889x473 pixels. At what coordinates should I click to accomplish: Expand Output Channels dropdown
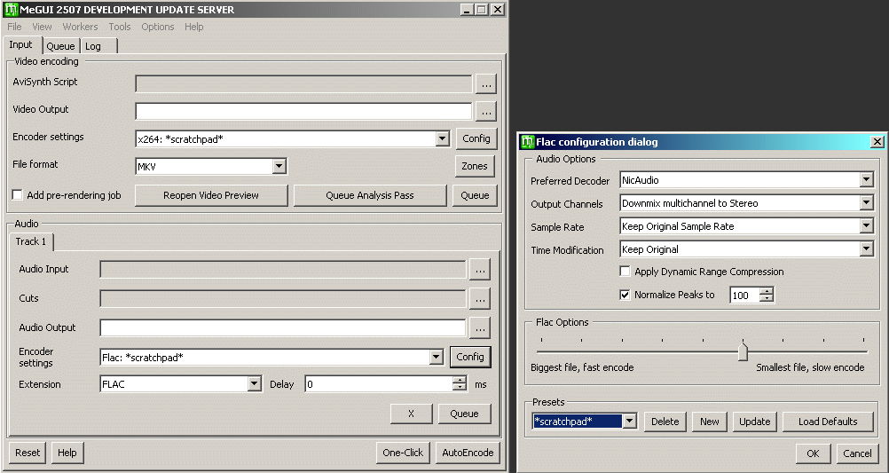point(866,203)
